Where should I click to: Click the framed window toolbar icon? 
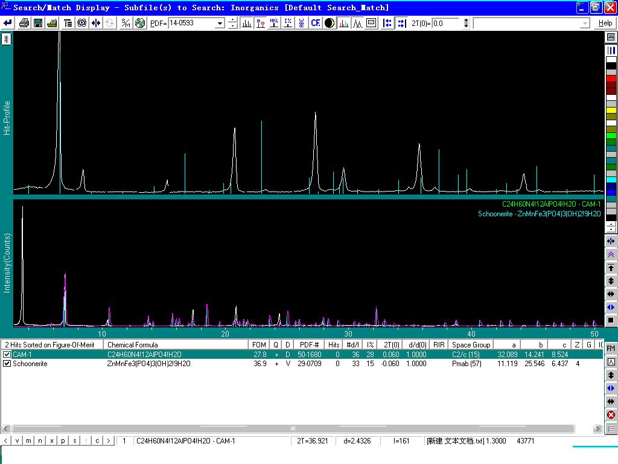371,24
